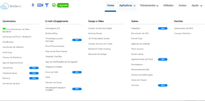Viewport: 205px width, 101px height.
Task: Open Telegram Chatbot
Action: click(x=54, y=67)
